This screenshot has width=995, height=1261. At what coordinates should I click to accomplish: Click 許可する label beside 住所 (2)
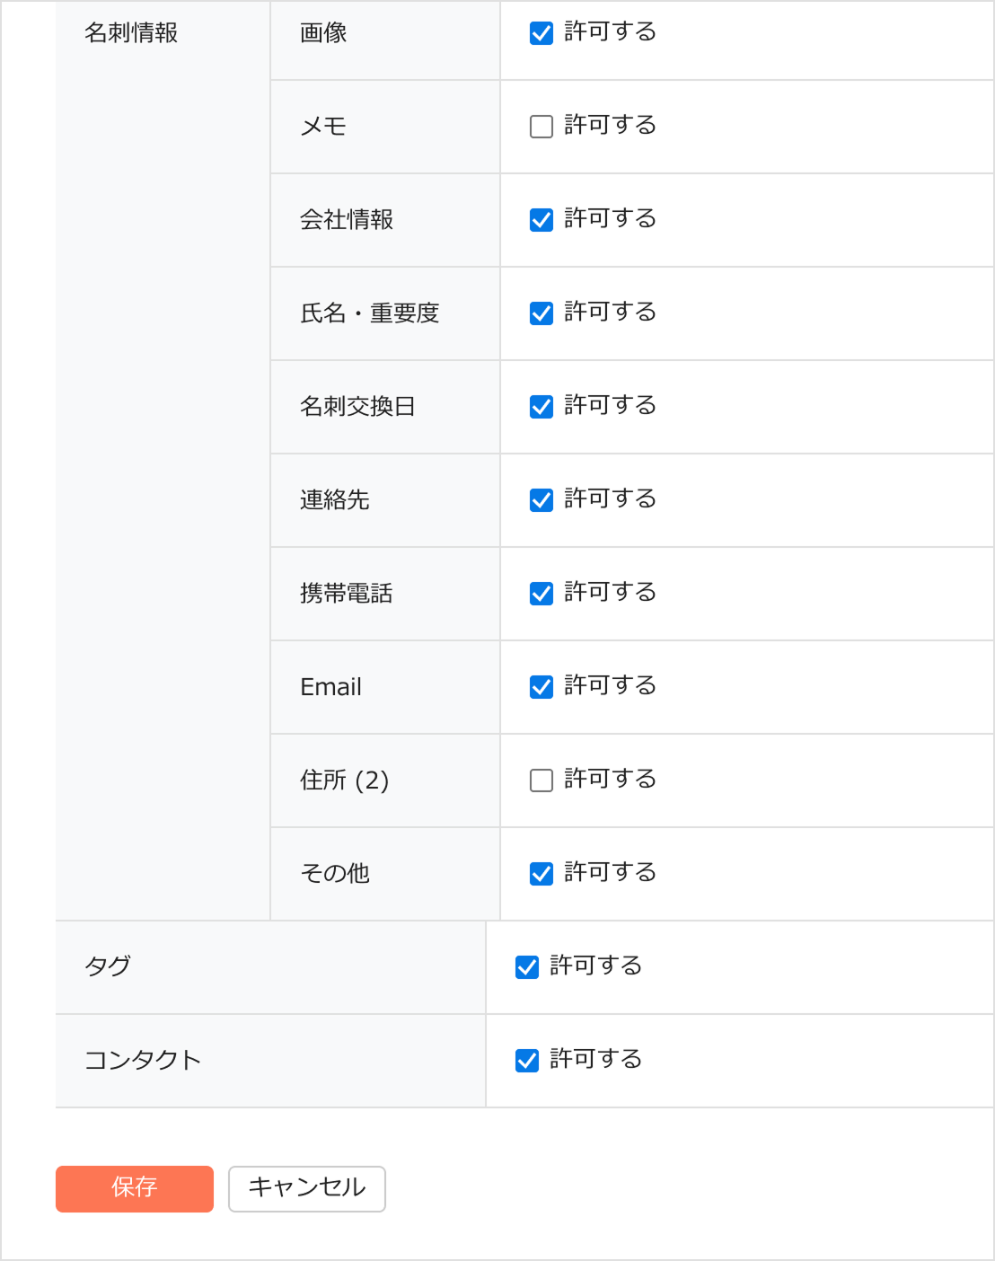[610, 780]
